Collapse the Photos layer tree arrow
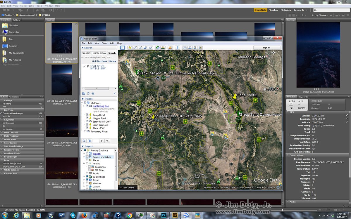The height and width of the screenshot is (219, 351). 85,164
